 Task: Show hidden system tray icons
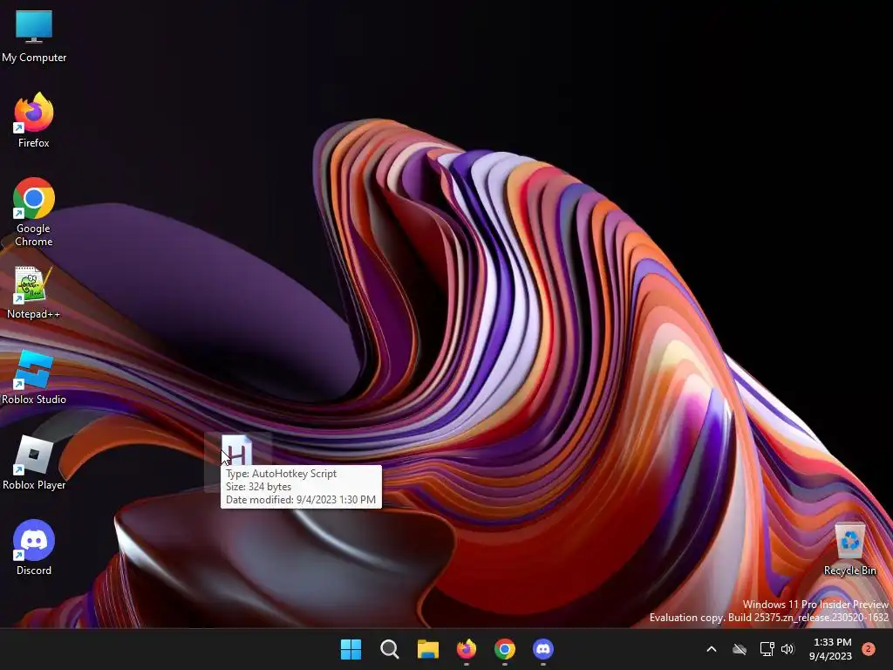pyautogui.click(x=712, y=649)
